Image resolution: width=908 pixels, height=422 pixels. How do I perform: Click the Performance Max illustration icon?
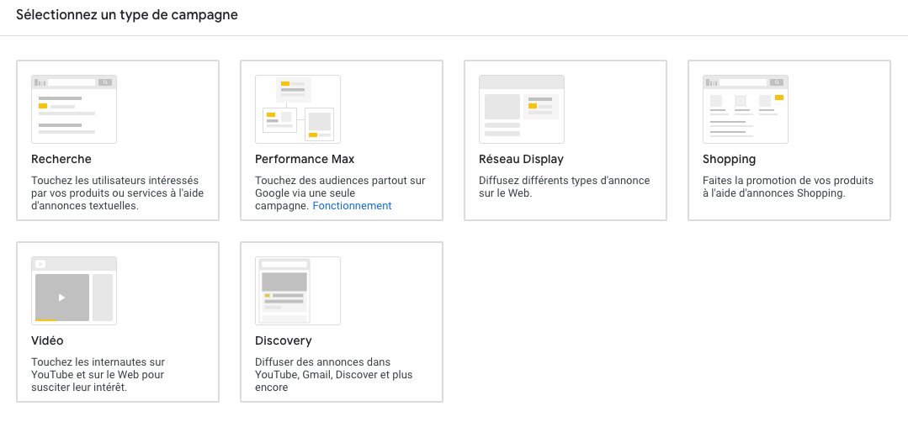click(298, 109)
